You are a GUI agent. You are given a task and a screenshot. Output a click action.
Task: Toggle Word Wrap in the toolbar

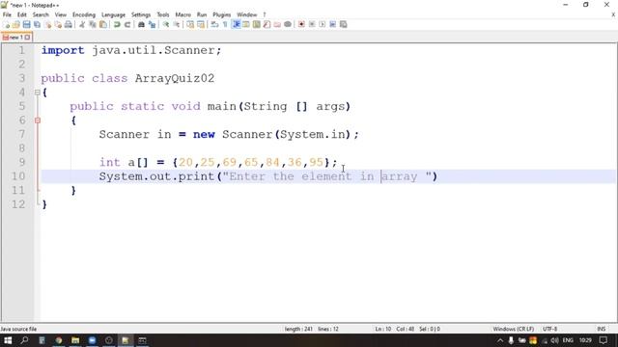pyautogui.click(x=214, y=24)
